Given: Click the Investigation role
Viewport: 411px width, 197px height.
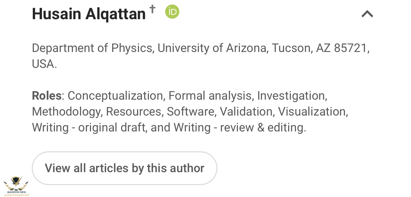Looking at the screenshot, I should [292, 96].
